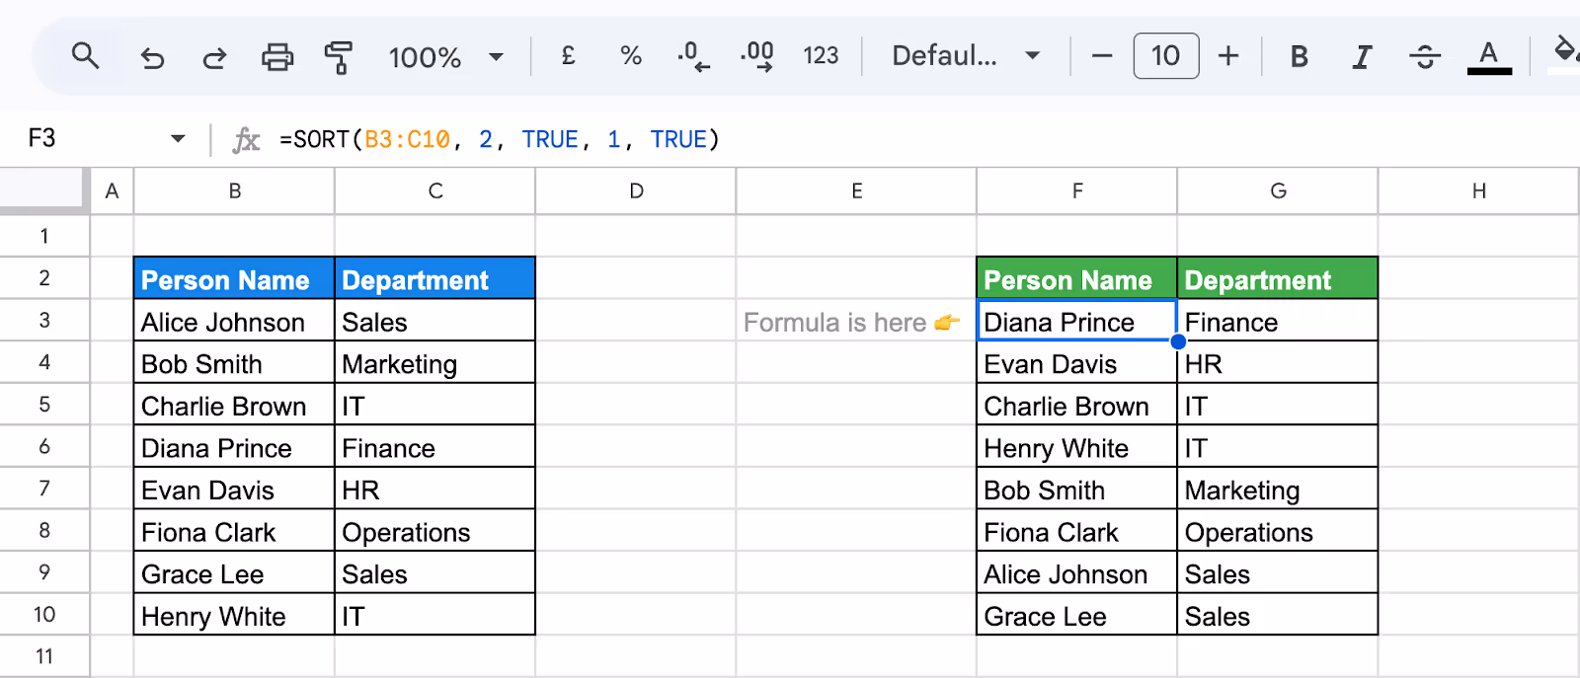Open the 123 more formats menu
This screenshot has height=678, width=1580.
click(821, 56)
